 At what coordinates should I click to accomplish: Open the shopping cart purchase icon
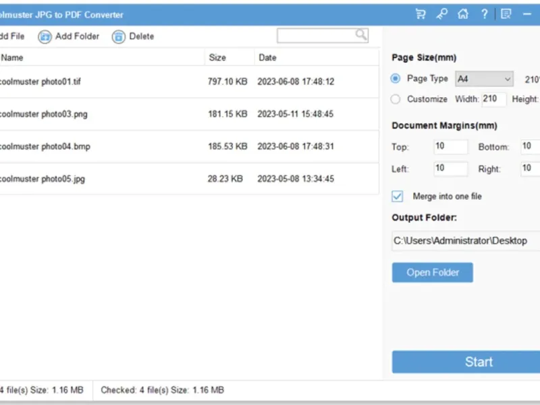point(421,14)
